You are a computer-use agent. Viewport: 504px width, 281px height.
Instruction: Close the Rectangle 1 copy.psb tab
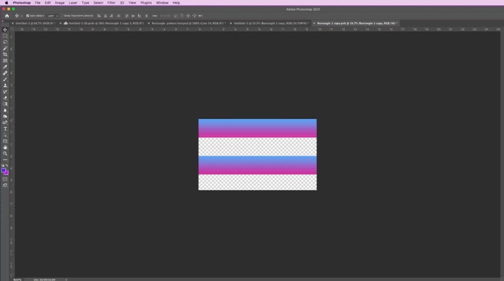coord(314,23)
